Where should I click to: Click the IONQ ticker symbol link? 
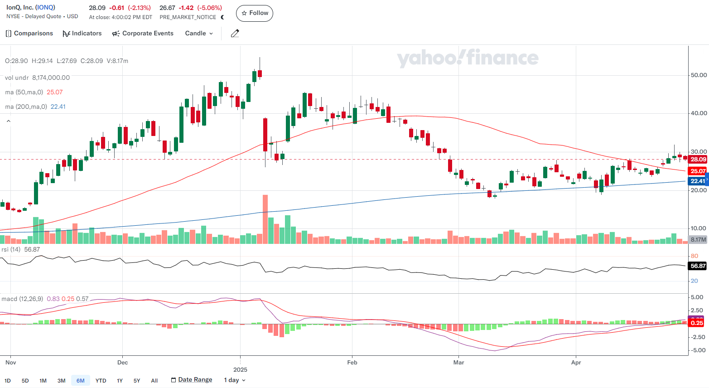[45, 7]
